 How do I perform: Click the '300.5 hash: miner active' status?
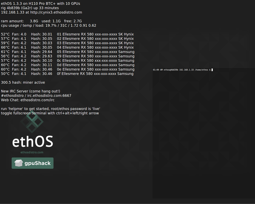click(x=23, y=82)
